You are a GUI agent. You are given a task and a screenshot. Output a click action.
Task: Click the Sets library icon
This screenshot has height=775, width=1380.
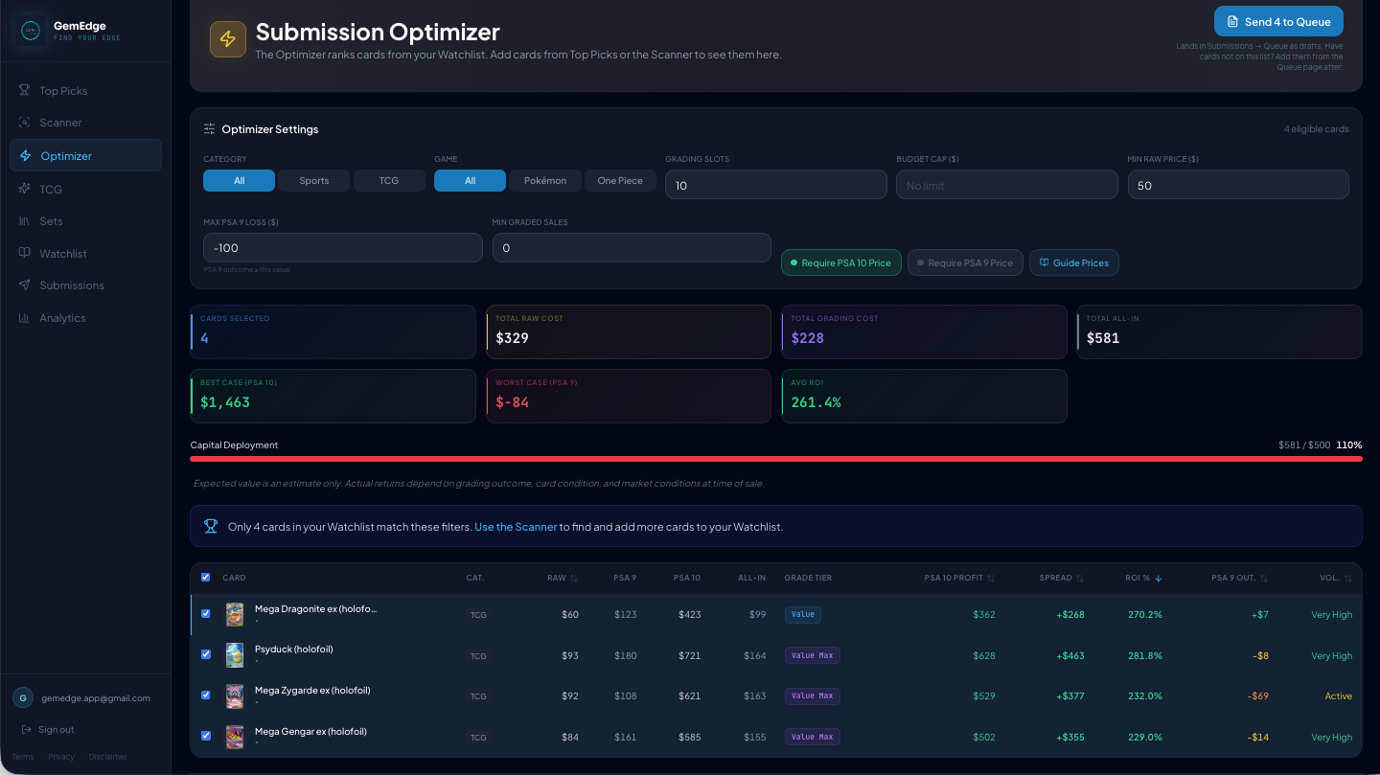coord(25,221)
